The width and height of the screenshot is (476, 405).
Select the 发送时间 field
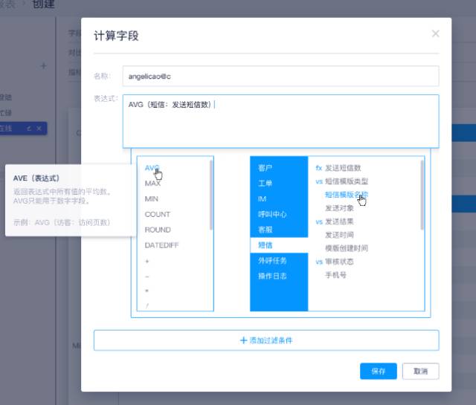click(339, 235)
